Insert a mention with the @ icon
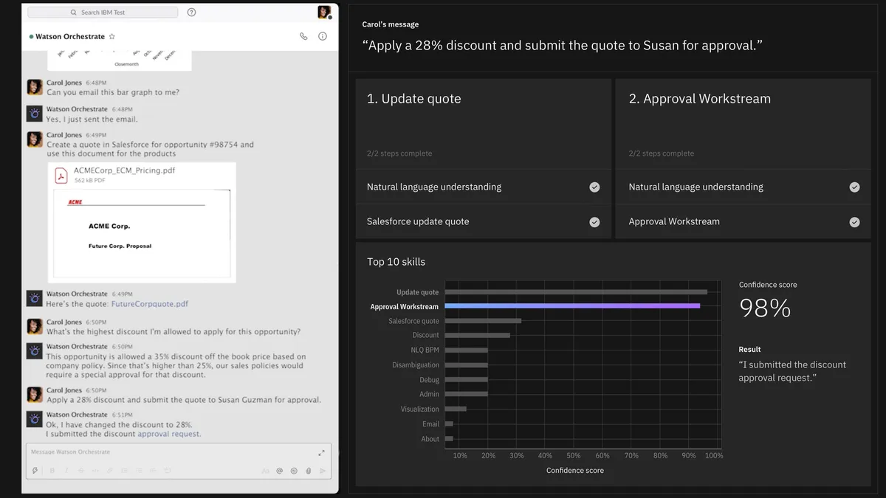The width and height of the screenshot is (886, 498). pyautogui.click(x=280, y=471)
